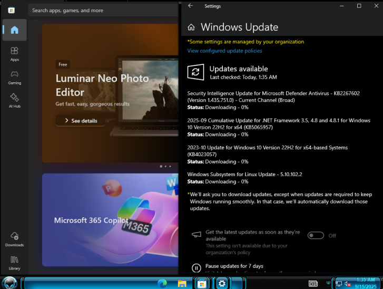The width and height of the screenshot is (383, 289).
Task: Toggle Get the latest updates switch
Action: point(316,235)
